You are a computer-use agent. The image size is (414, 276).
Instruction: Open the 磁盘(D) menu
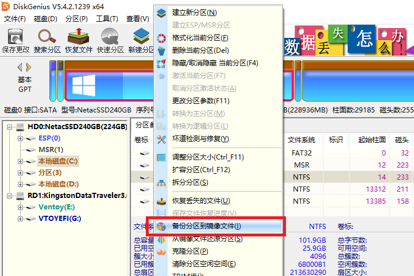pyautogui.click(x=46, y=19)
